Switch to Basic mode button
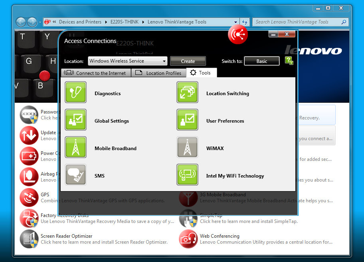 pos(262,61)
